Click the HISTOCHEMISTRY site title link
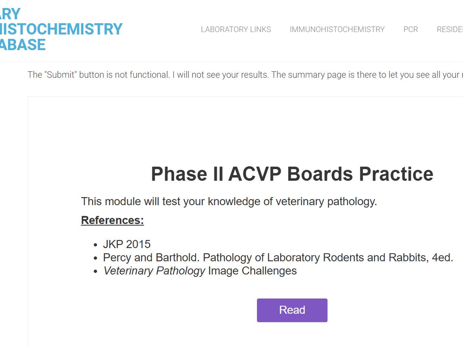 [x=62, y=29]
